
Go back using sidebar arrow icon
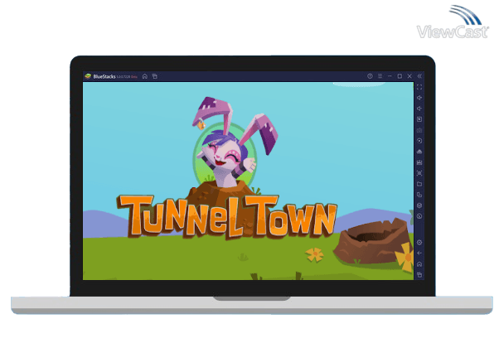point(419,254)
